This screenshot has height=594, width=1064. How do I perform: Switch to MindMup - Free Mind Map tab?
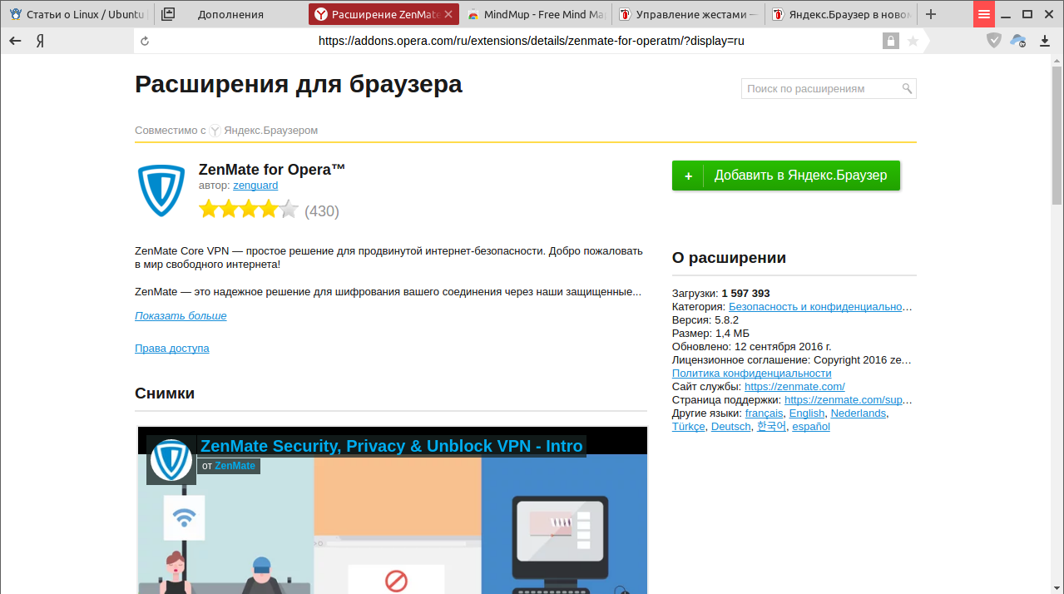pos(536,14)
